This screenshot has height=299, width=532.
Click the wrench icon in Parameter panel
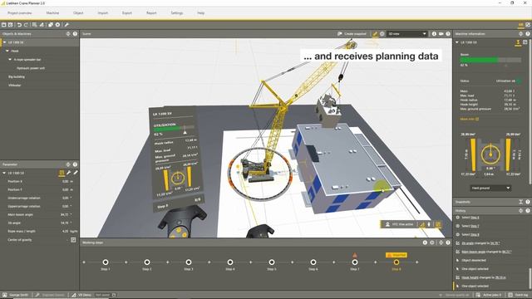[x=68, y=173]
